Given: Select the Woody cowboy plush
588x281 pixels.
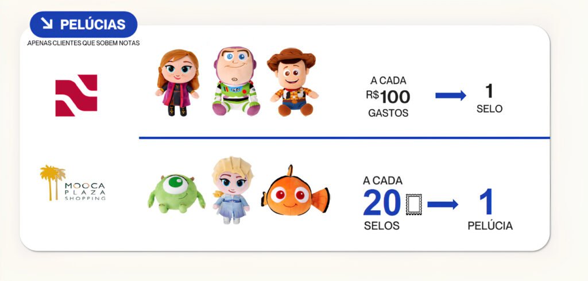Looking at the screenshot, I should pos(292,82).
